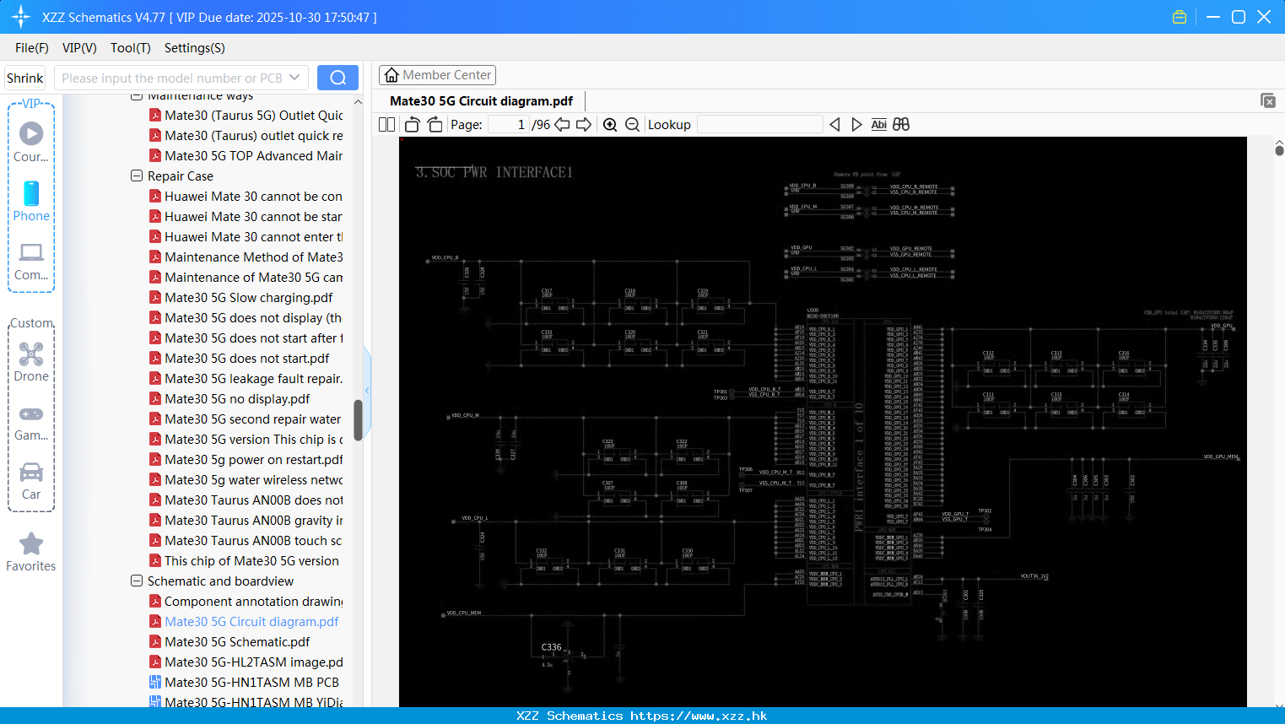Click the expand viewer icon at top right

1267,100
